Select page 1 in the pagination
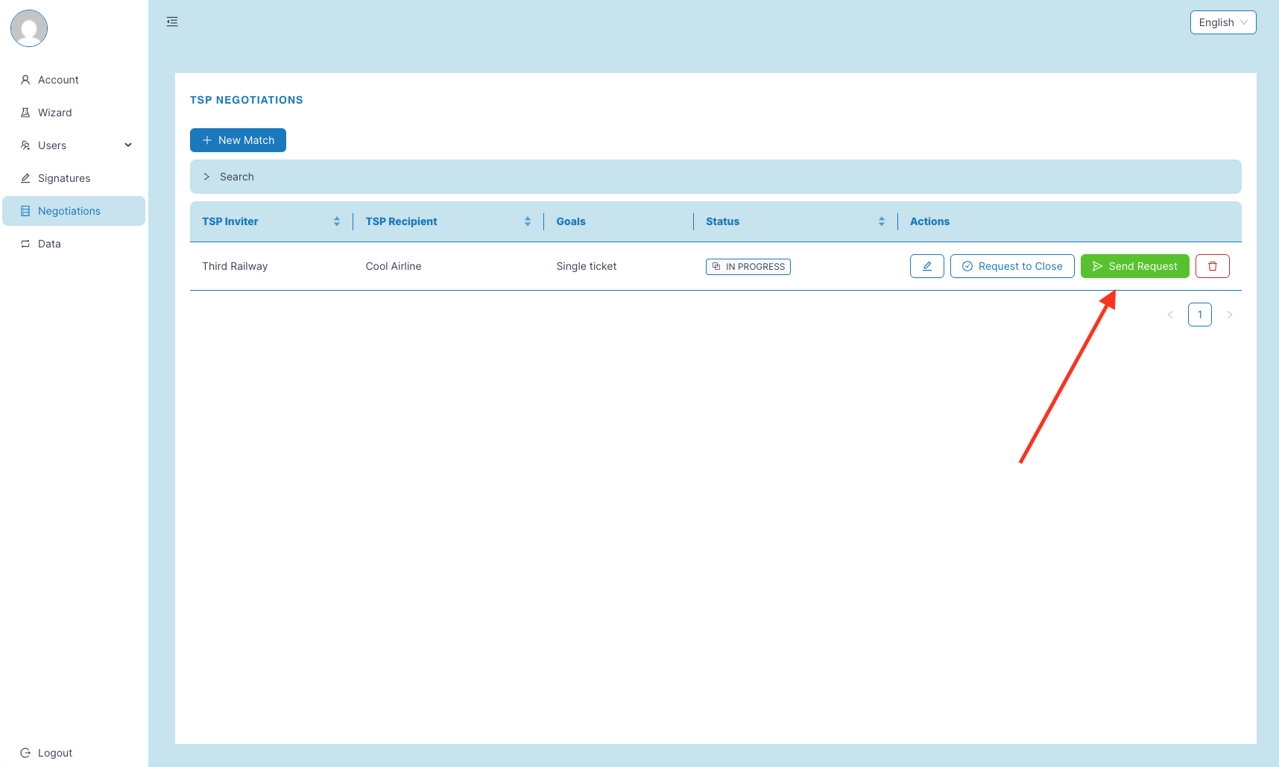The image size is (1279, 767). coord(1199,315)
